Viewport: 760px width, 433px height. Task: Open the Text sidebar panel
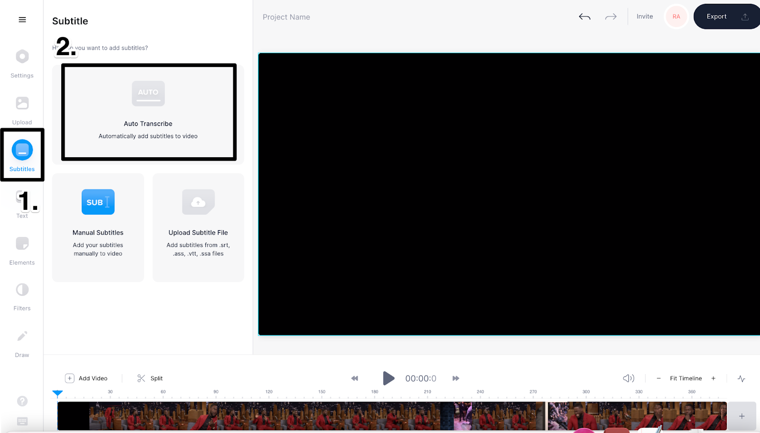coord(22,204)
